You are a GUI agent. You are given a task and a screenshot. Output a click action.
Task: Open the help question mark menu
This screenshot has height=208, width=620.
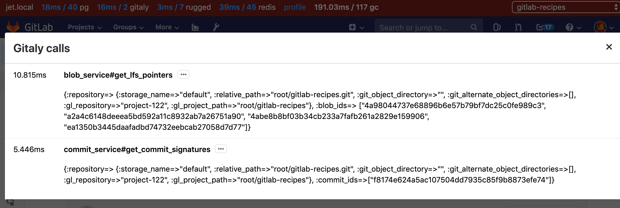[x=573, y=27]
